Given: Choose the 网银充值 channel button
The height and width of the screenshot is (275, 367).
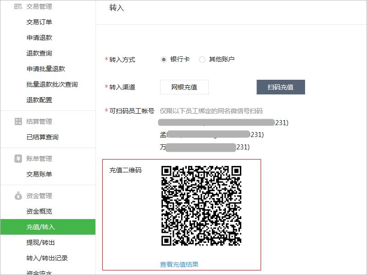Looking at the screenshot, I should pyautogui.click(x=184, y=87).
